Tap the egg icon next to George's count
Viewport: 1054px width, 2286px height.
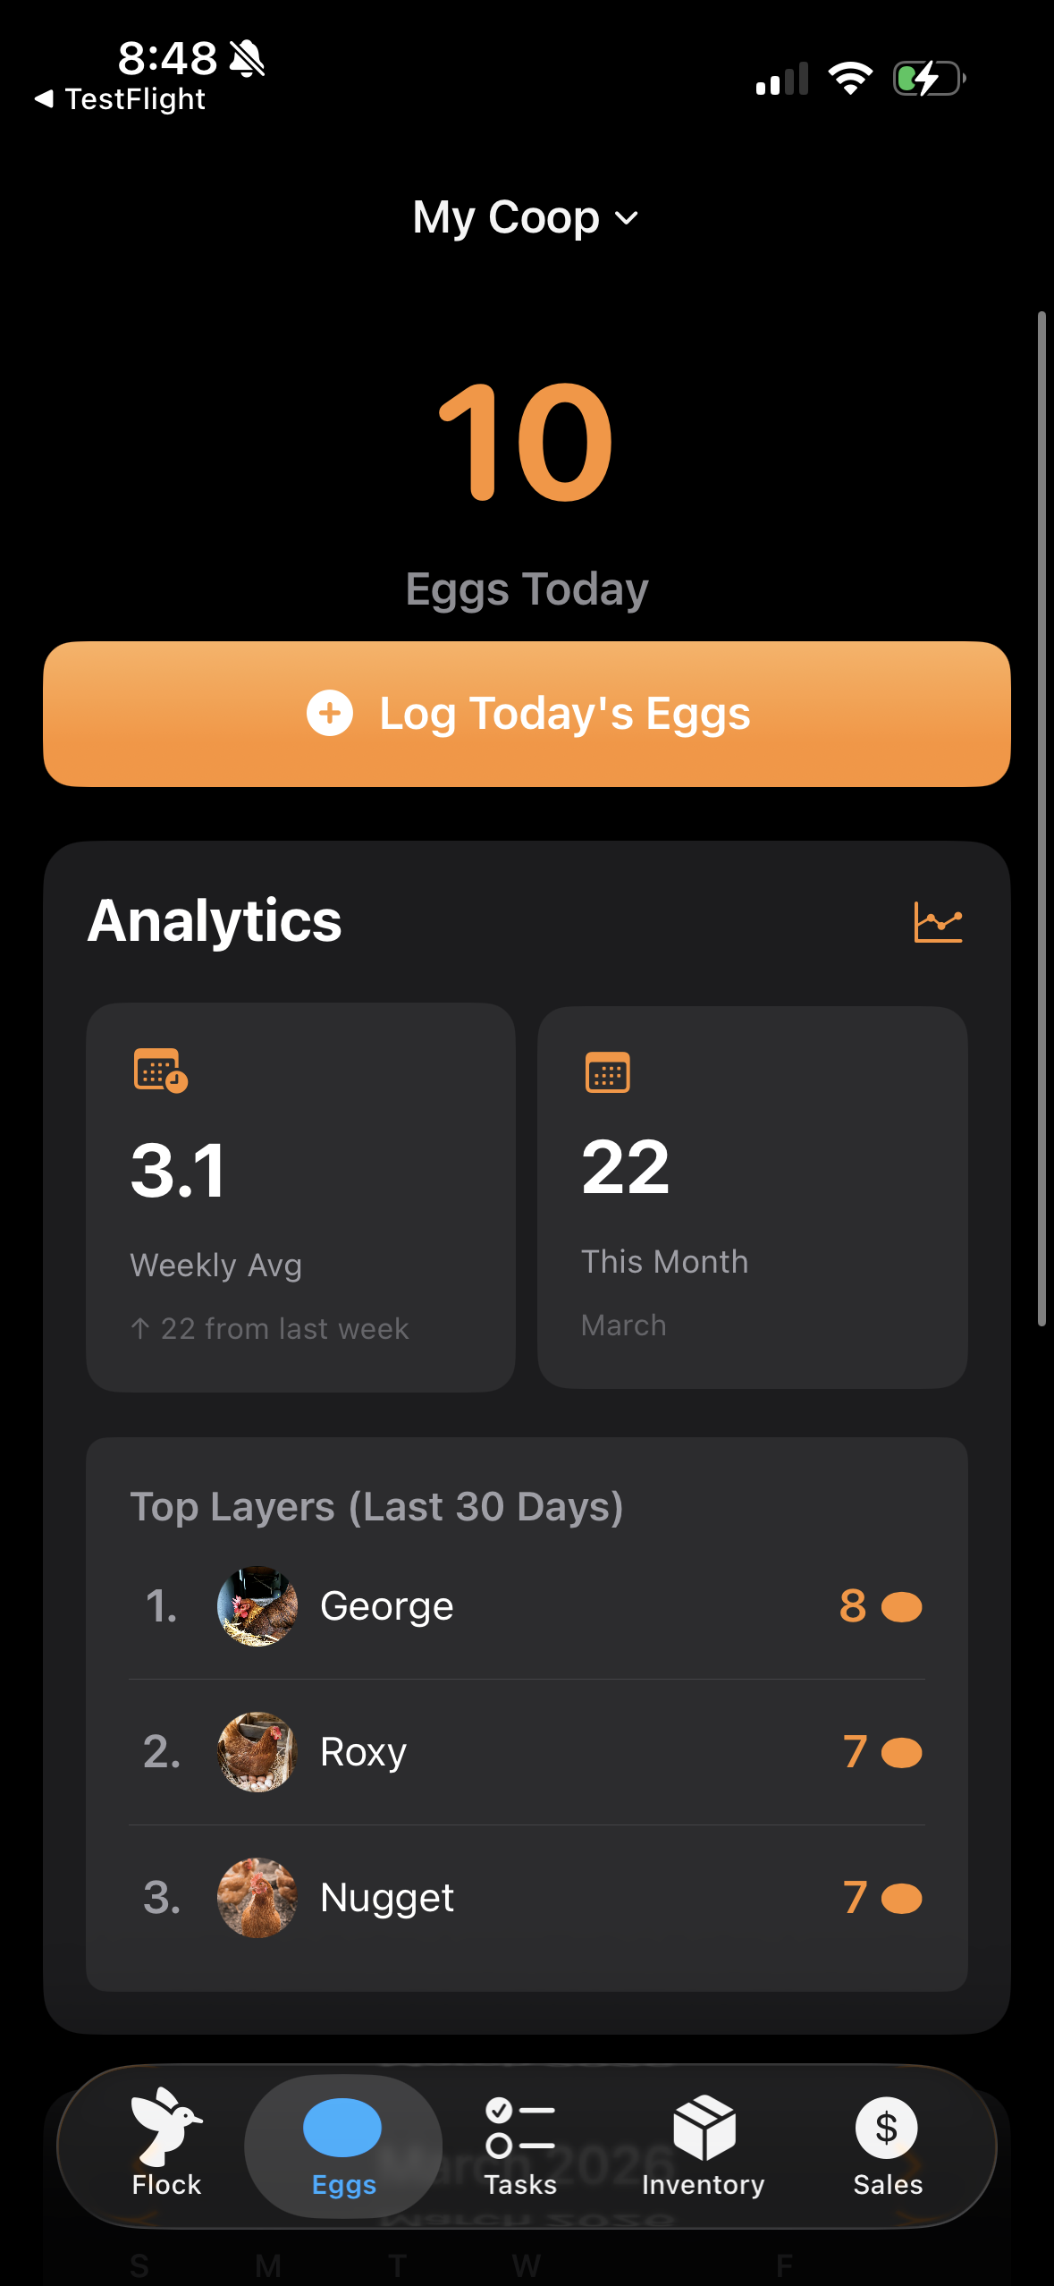(901, 1607)
